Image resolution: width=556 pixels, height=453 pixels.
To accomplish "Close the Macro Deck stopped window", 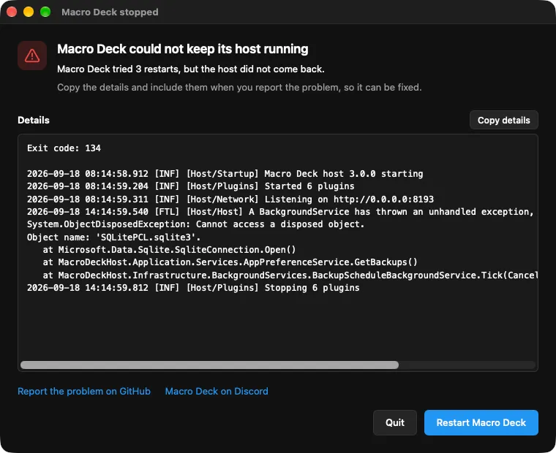I will click(x=12, y=12).
